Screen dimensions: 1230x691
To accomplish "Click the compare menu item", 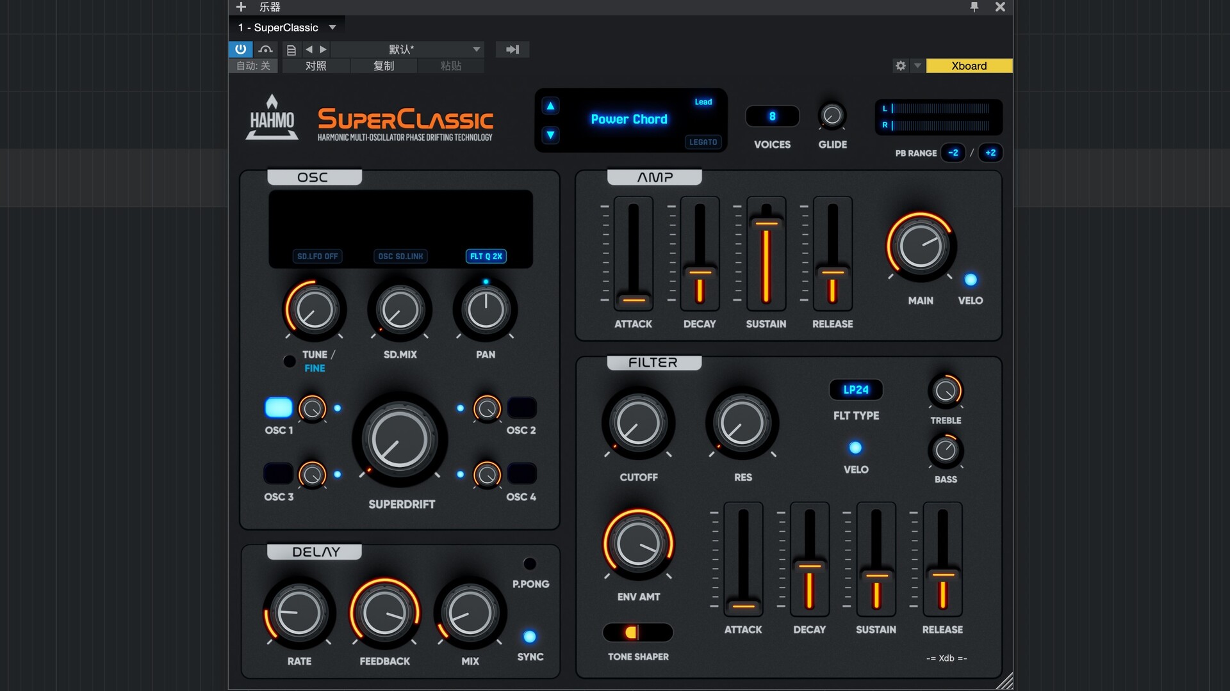I will pos(316,66).
